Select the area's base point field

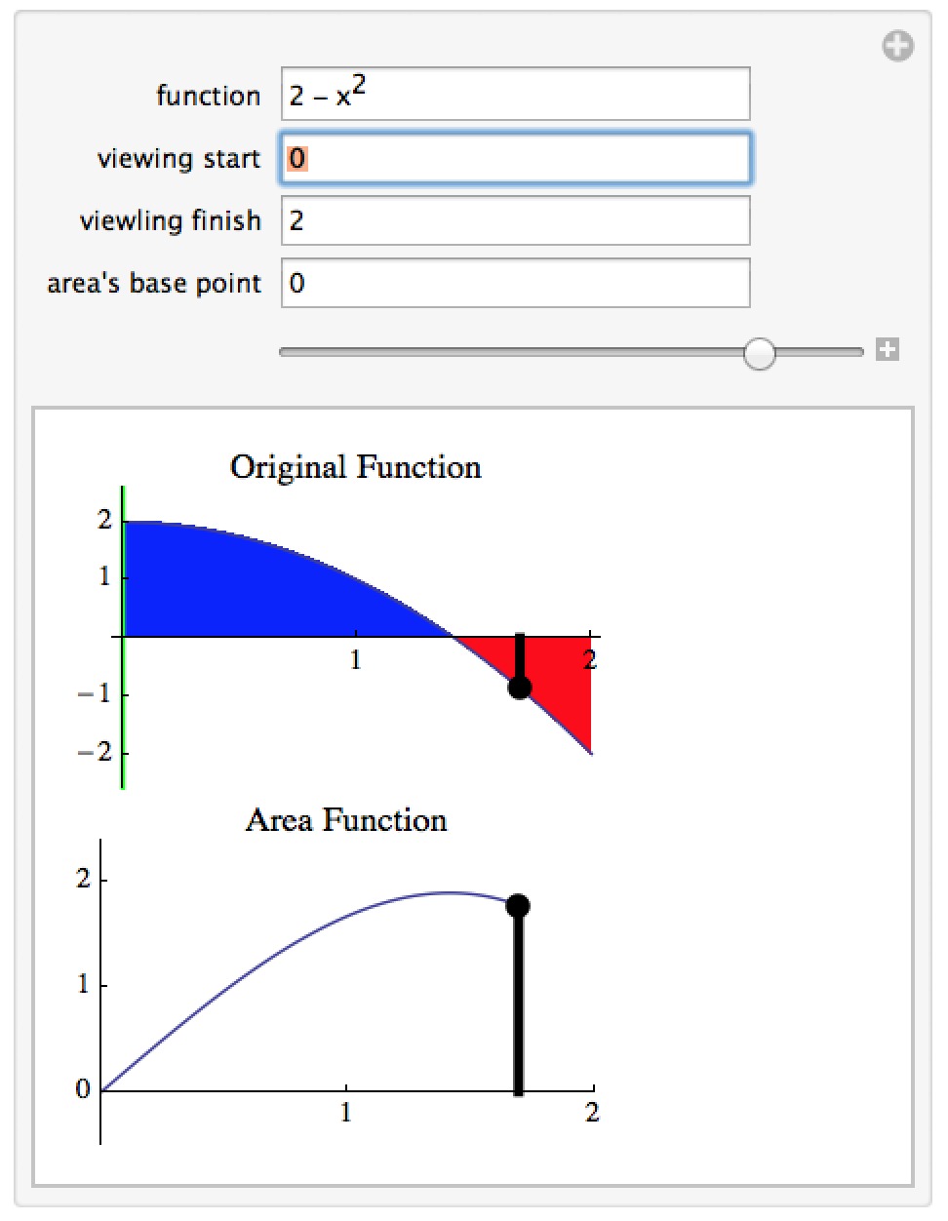[515, 283]
